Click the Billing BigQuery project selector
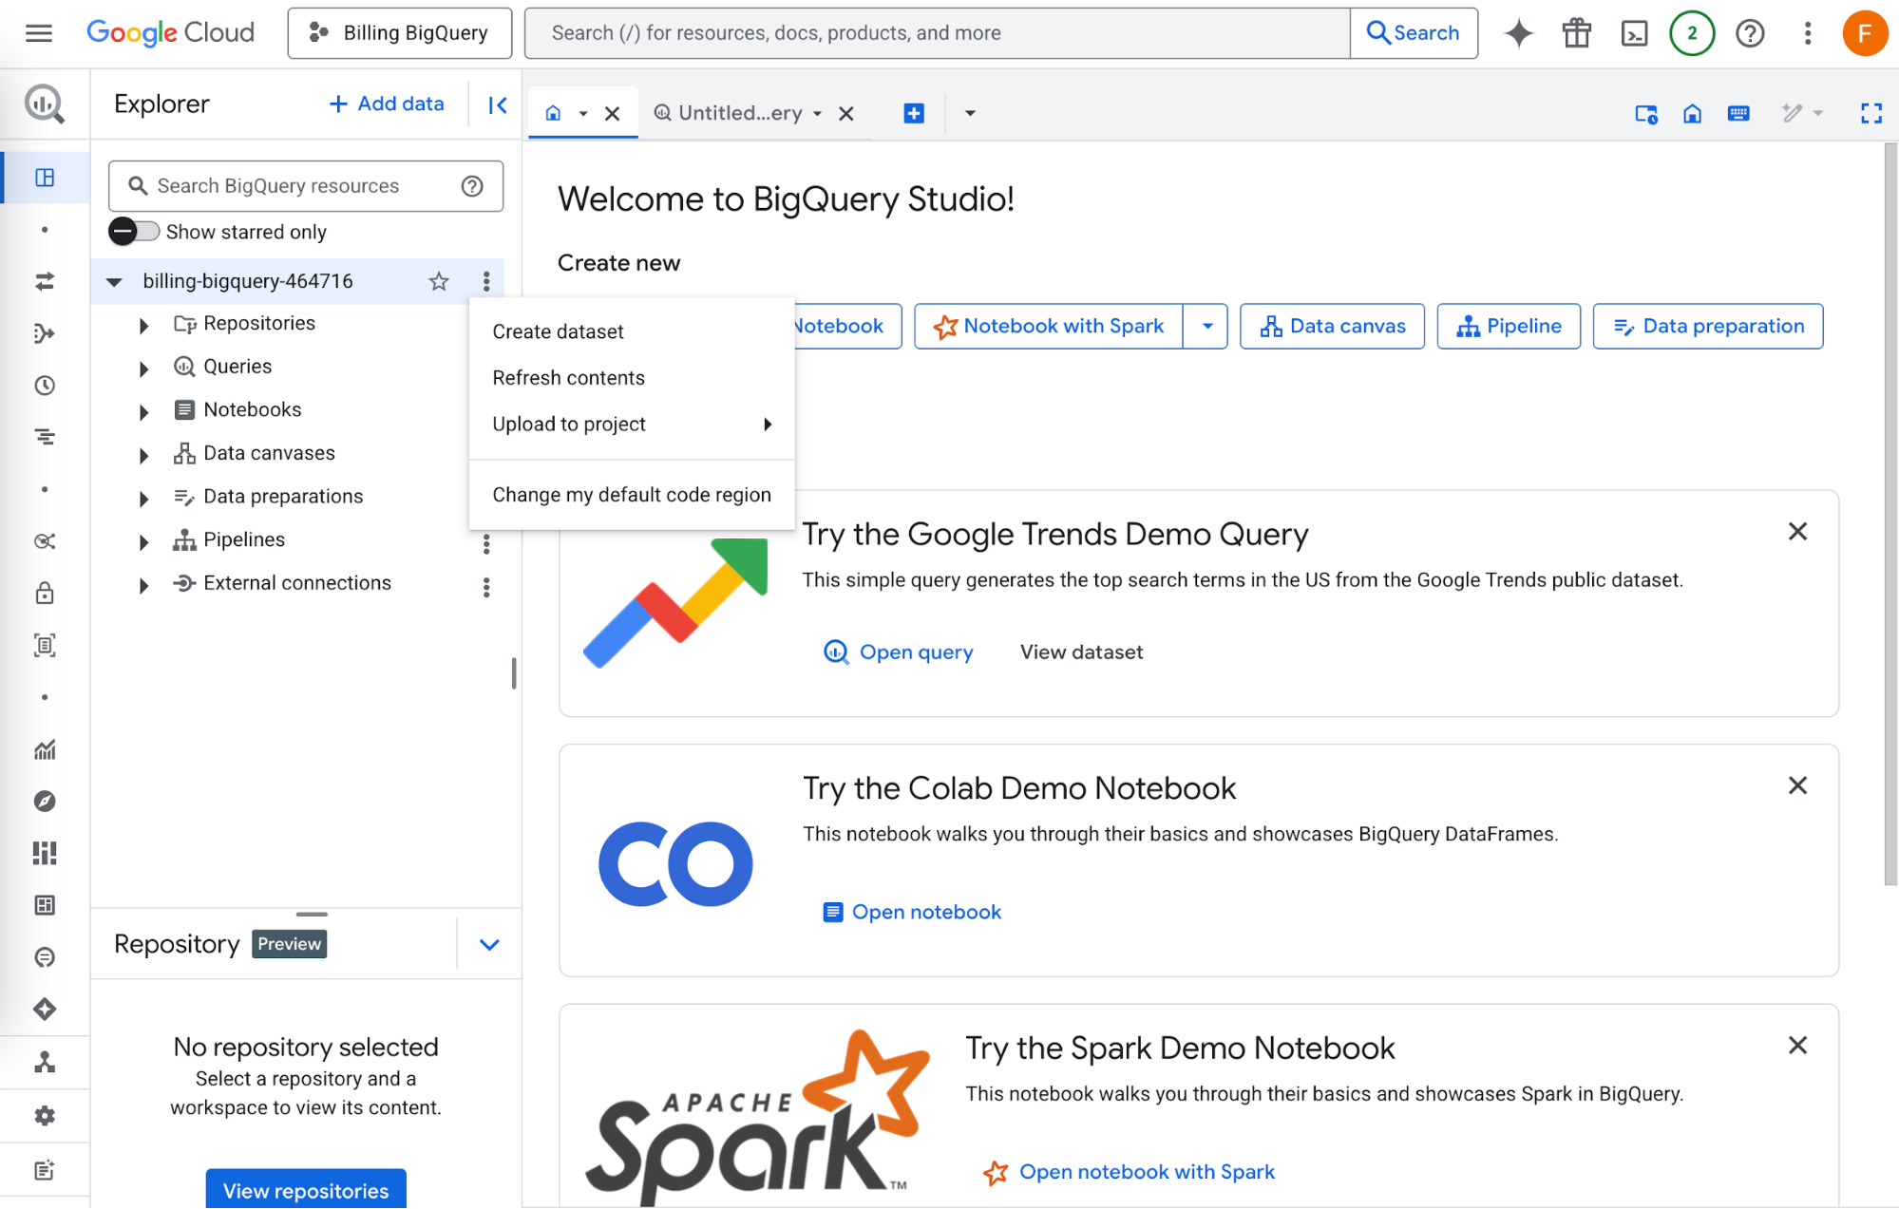The width and height of the screenshot is (1899, 1209). tap(399, 33)
